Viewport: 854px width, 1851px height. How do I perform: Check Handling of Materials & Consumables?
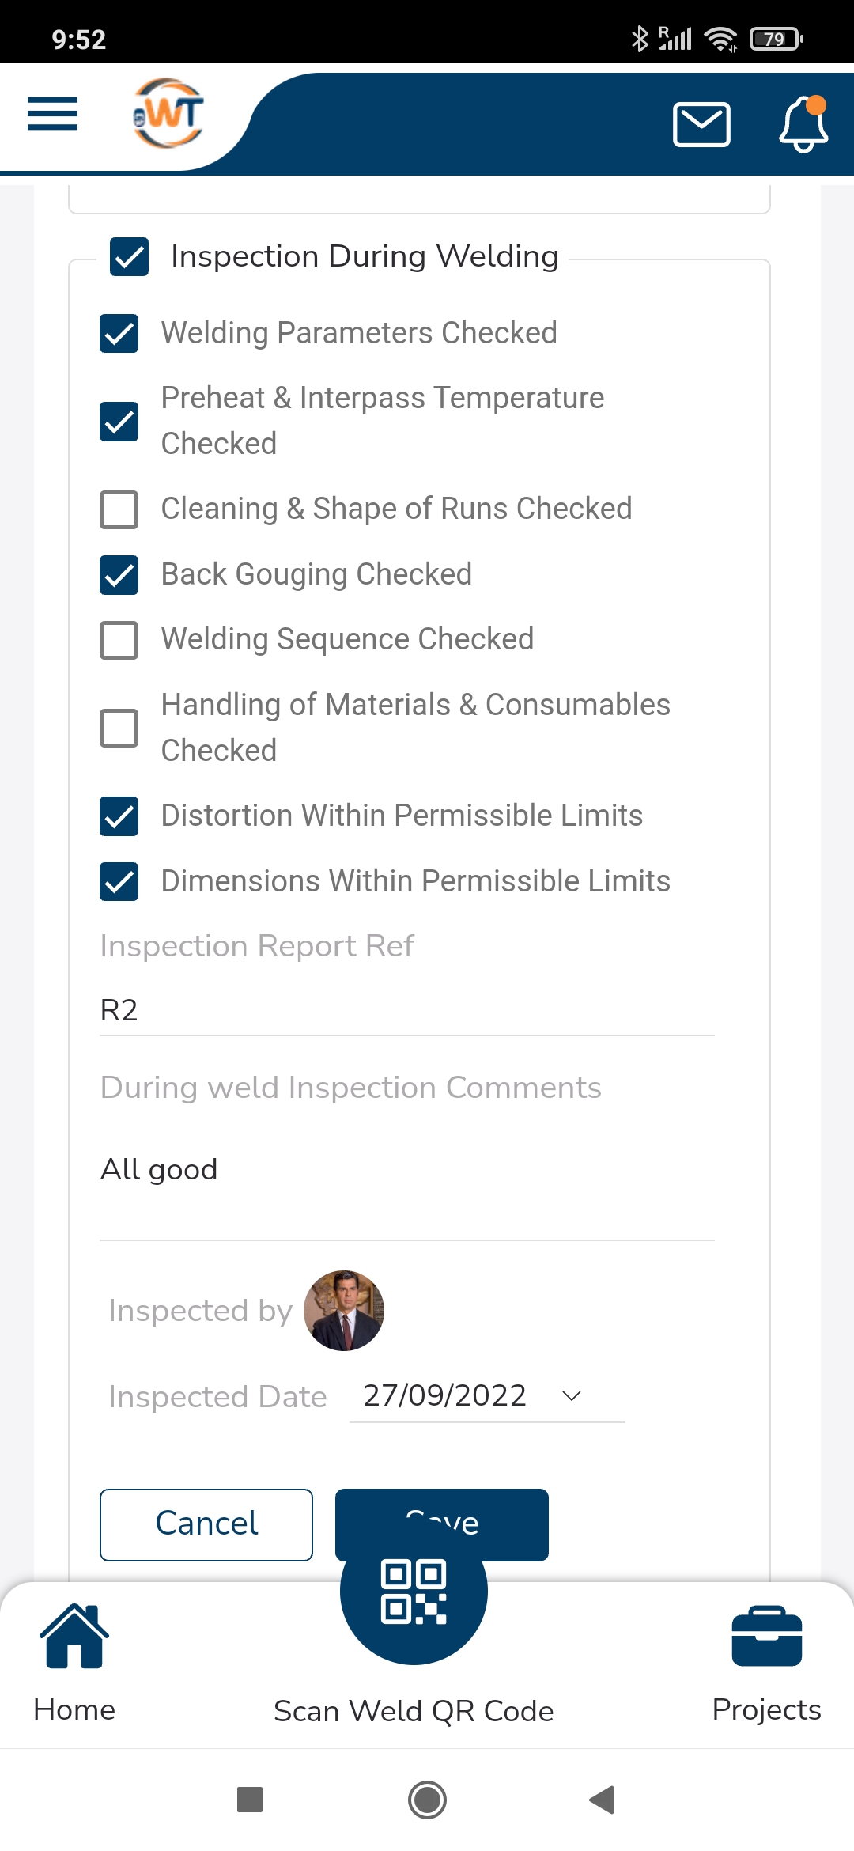[119, 728]
